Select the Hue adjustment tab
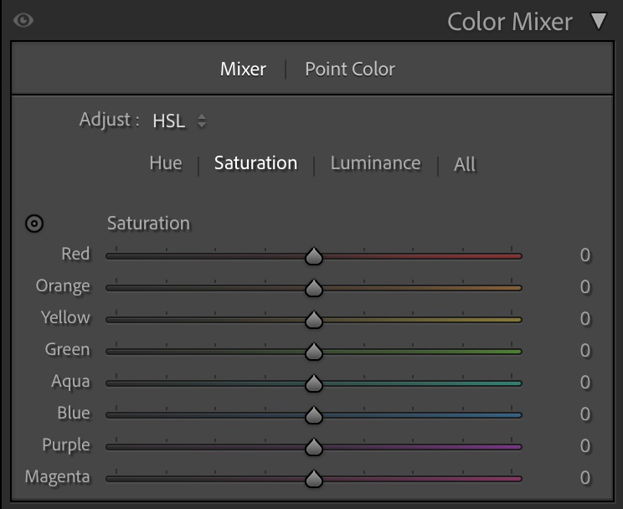 tap(166, 163)
